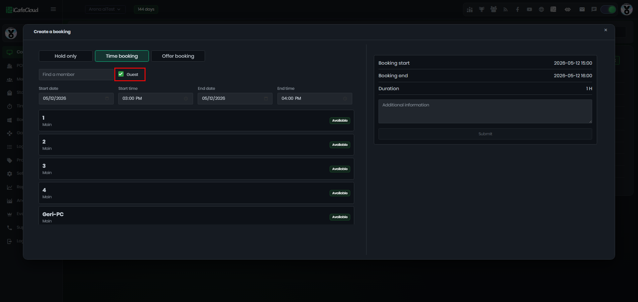Viewport: 638px width, 302px height.
Task: Open calendar icon in Start date field
Action: point(107,98)
